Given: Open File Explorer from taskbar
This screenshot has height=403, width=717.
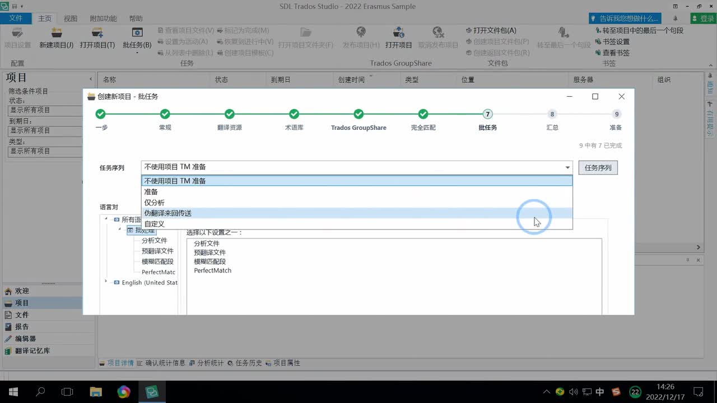Looking at the screenshot, I should [96, 392].
